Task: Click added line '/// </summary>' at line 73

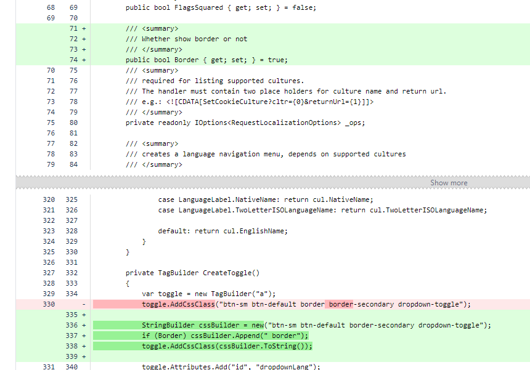Action: (154, 49)
